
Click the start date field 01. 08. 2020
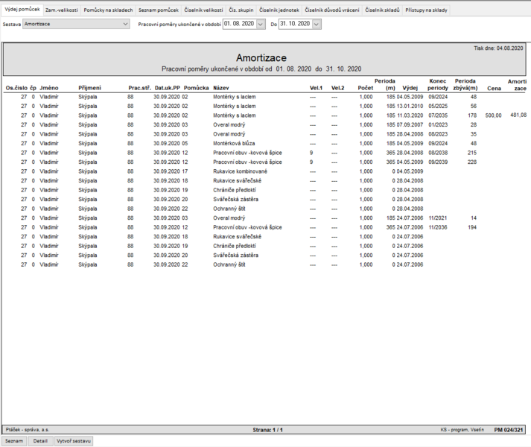click(x=239, y=24)
